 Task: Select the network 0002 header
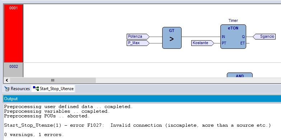(13, 70)
